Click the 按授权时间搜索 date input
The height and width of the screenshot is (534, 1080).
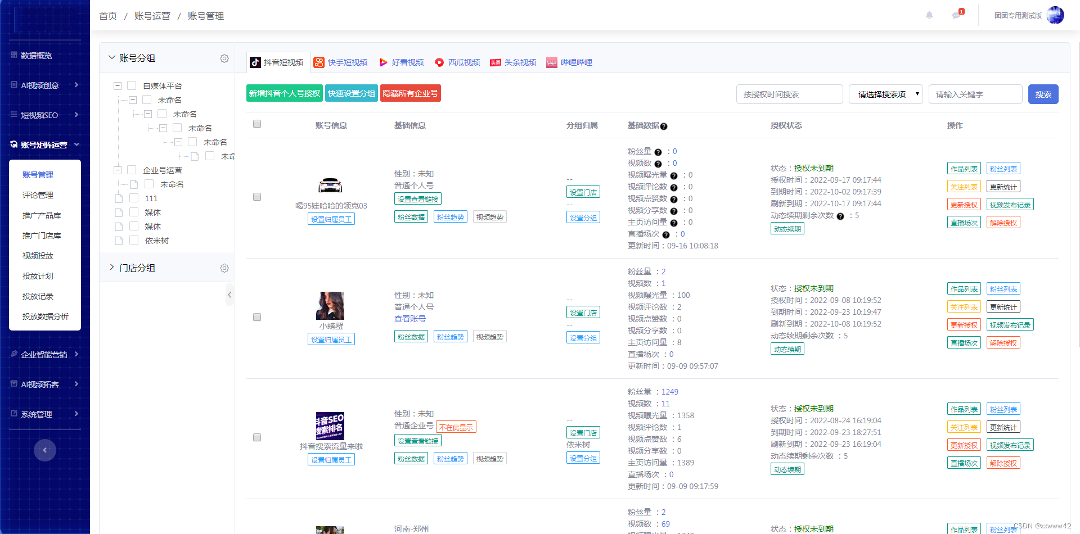[790, 94]
